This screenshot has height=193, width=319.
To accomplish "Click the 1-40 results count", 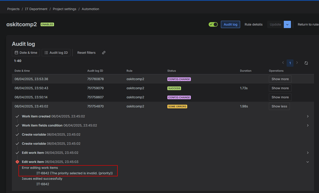I will tap(18, 61).
